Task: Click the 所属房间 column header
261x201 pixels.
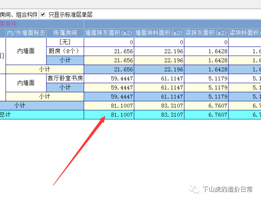Action: tap(65, 33)
